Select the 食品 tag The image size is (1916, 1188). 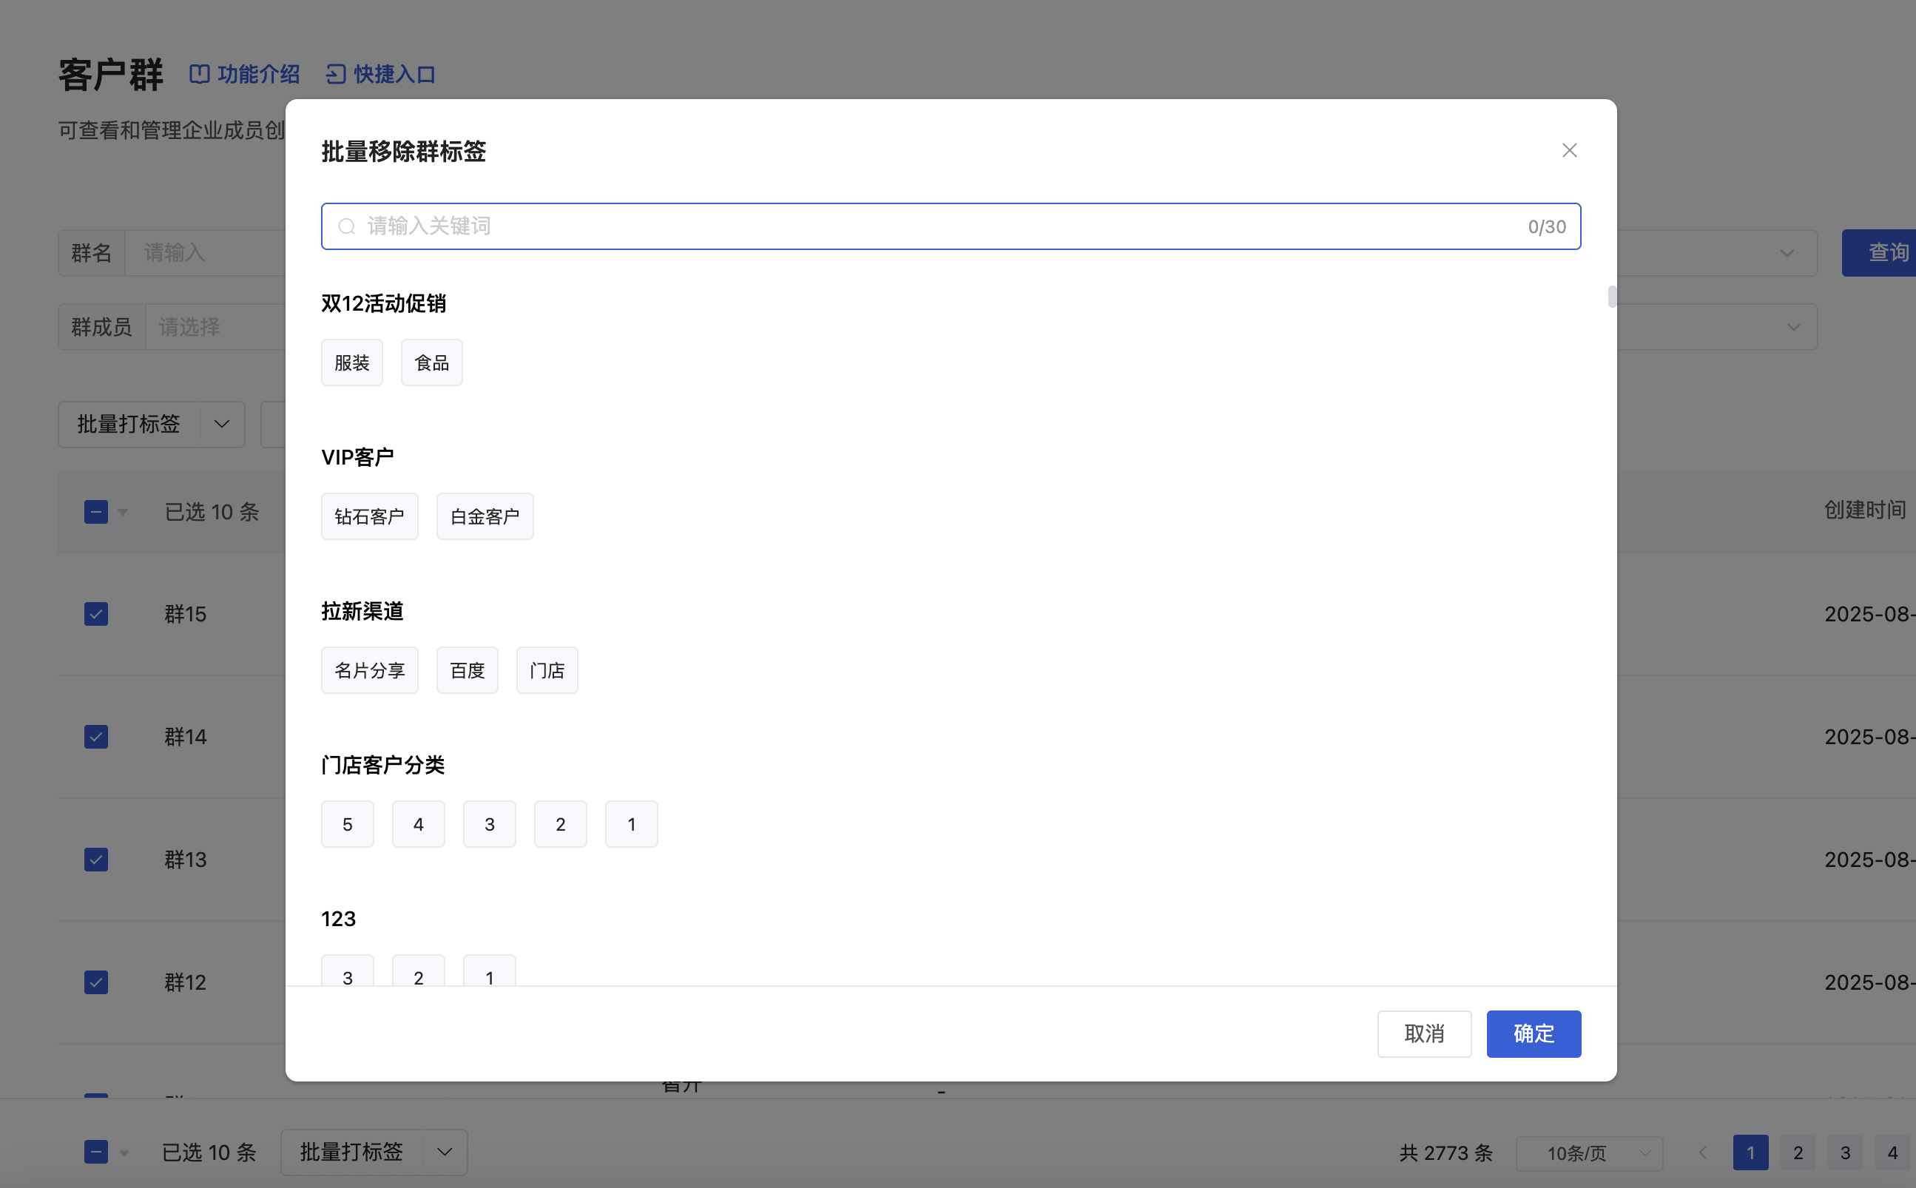(431, 362)
